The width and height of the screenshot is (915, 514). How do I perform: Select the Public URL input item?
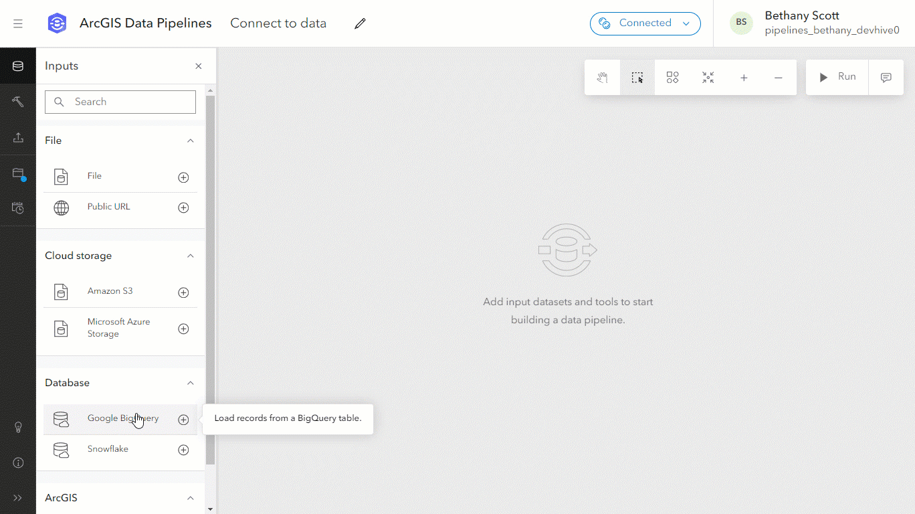(120, 207)
